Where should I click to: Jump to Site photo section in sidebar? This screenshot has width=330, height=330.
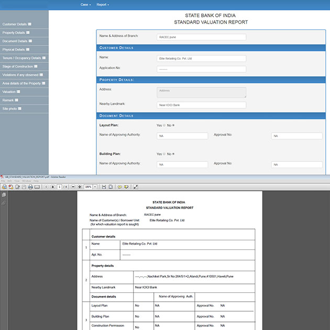click(x=12, y=108)
